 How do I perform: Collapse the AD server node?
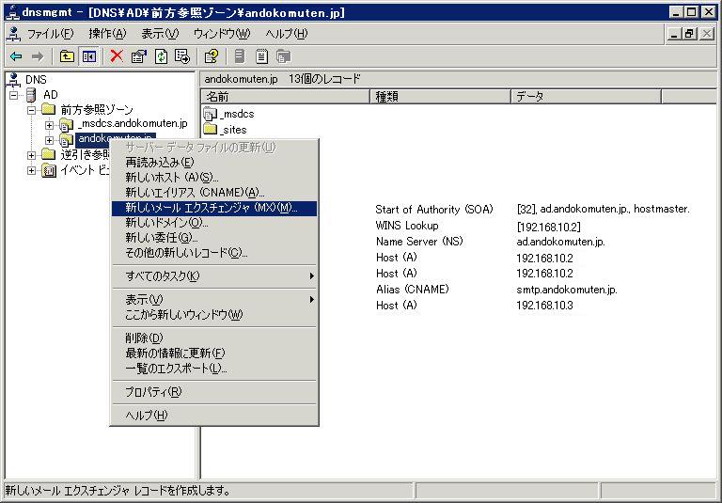pos(15,95)
